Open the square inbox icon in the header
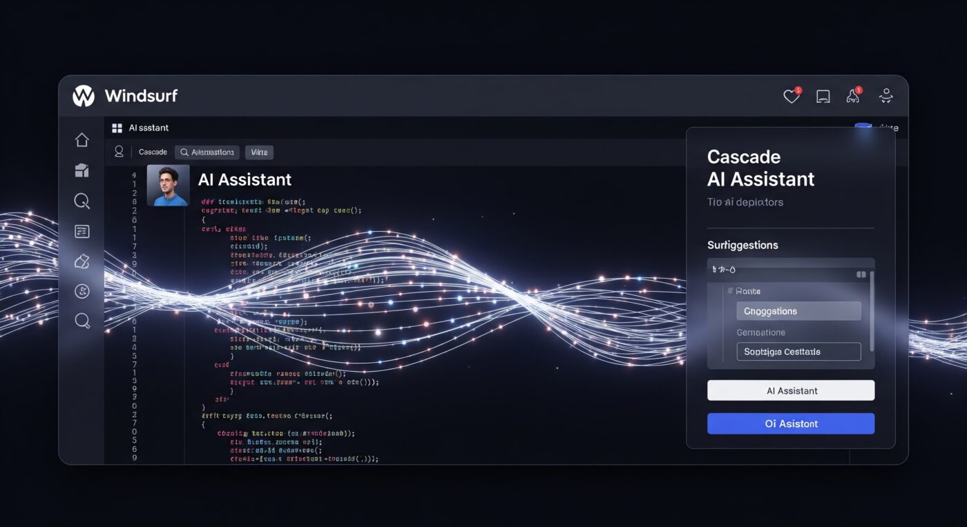Image resolution: width=967 pixels, height=527 pixels. pyautogui.click(x=823, y=97)
